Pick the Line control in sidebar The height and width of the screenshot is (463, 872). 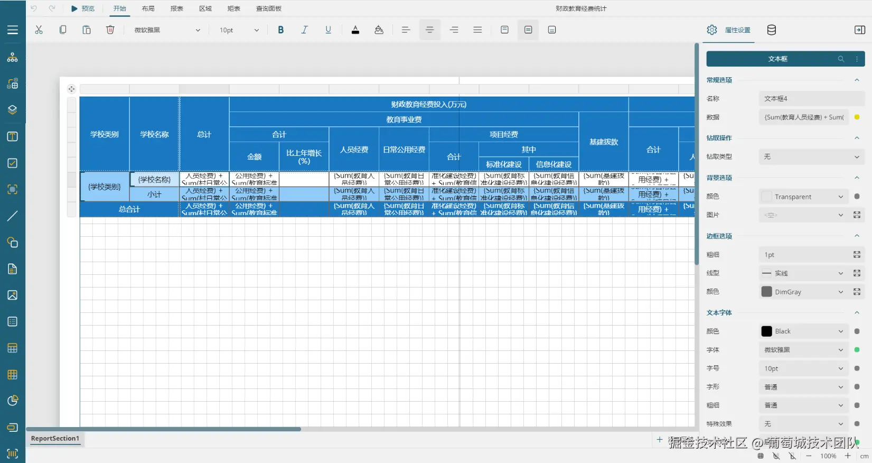[13, 216]
